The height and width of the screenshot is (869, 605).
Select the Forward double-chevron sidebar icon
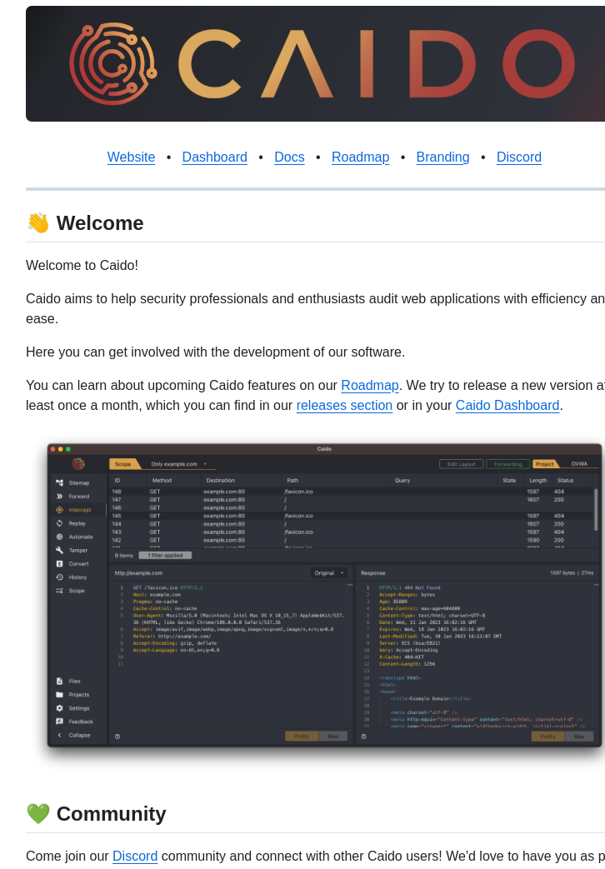59,496
